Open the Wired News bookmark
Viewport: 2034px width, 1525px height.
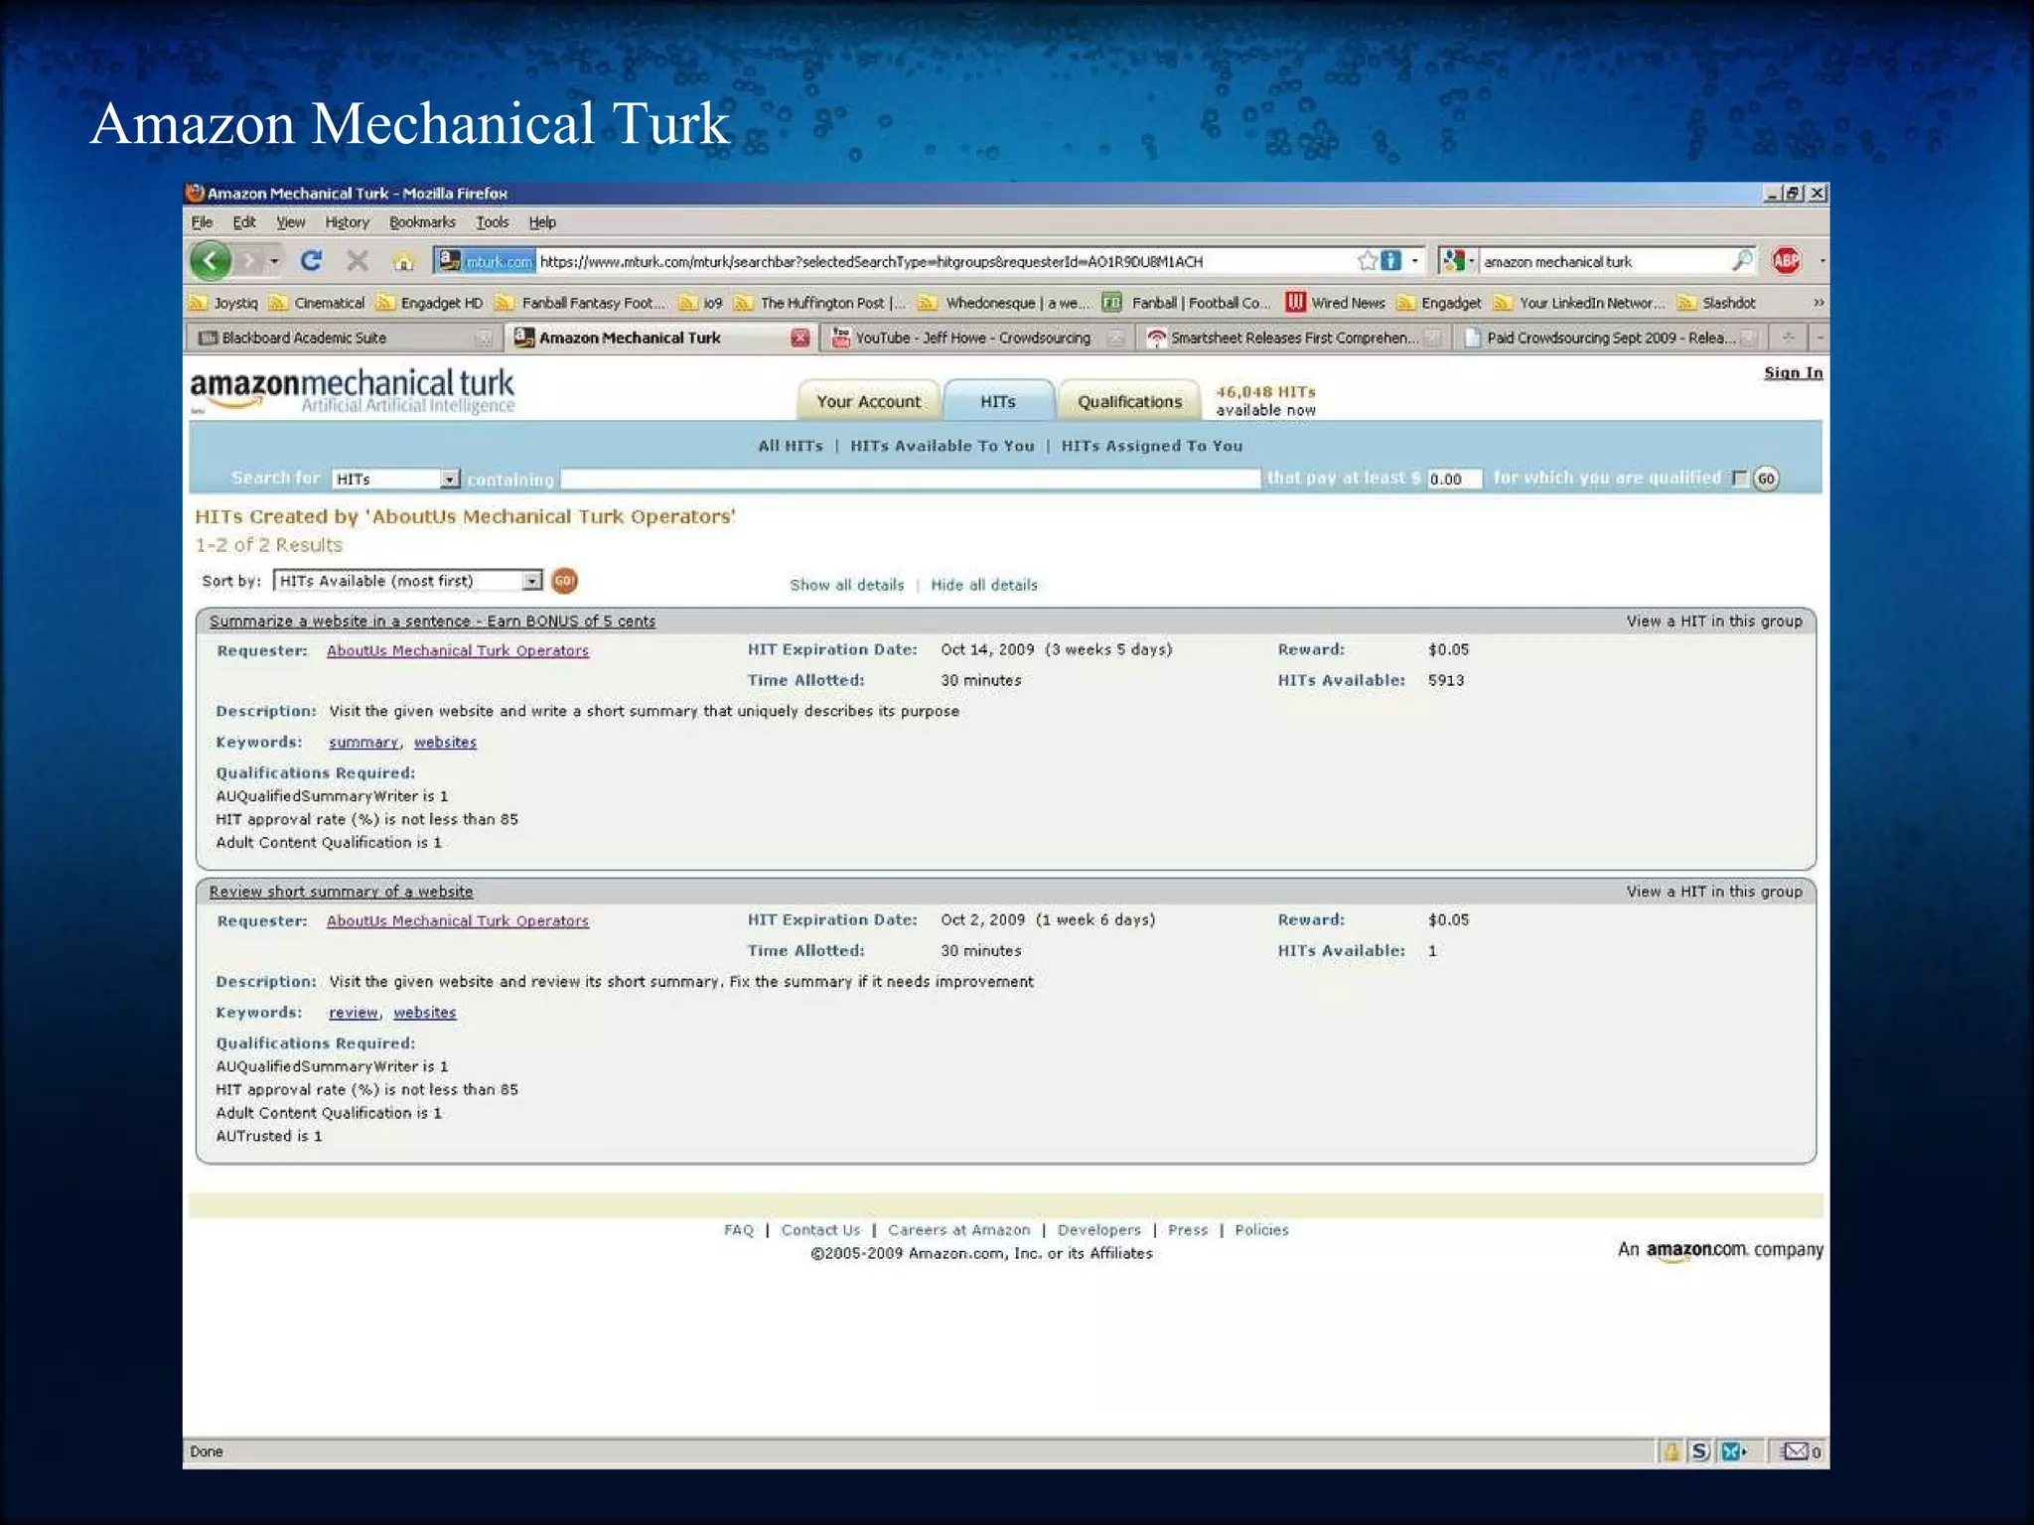(x=1335, y=303)
